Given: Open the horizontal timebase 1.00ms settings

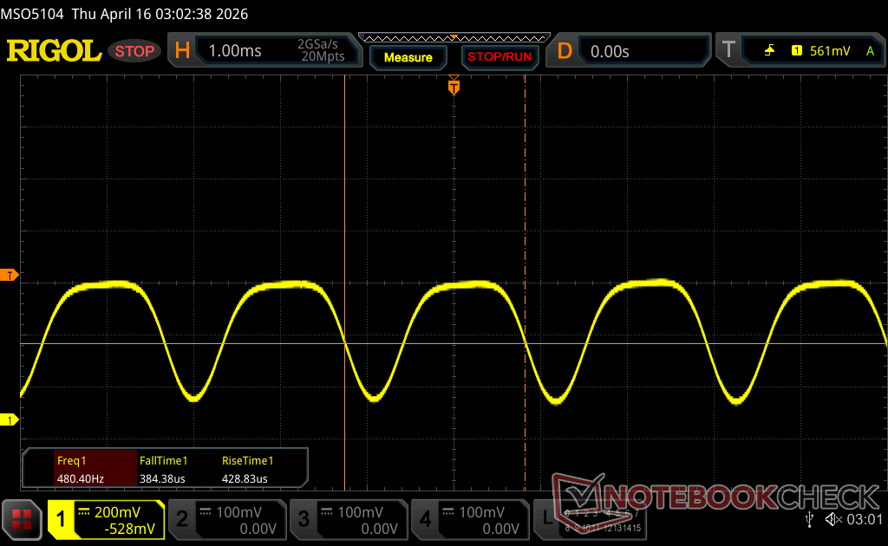Looking at the screenshot, I should (269, 51).
